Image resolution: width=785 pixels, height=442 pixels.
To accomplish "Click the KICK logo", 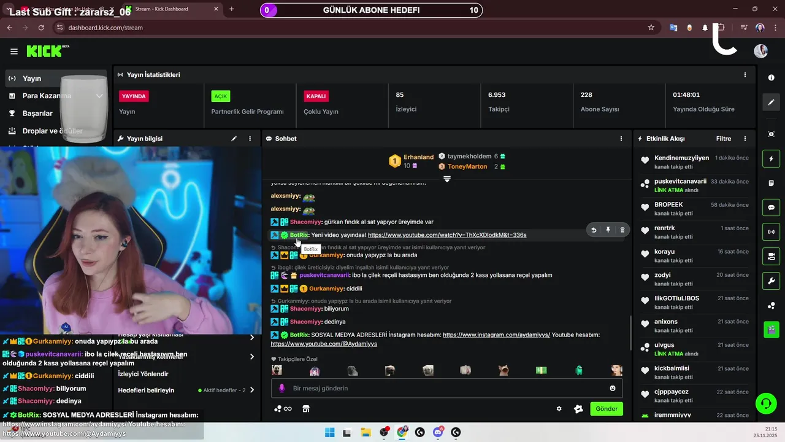I will [x=48, y=52].
